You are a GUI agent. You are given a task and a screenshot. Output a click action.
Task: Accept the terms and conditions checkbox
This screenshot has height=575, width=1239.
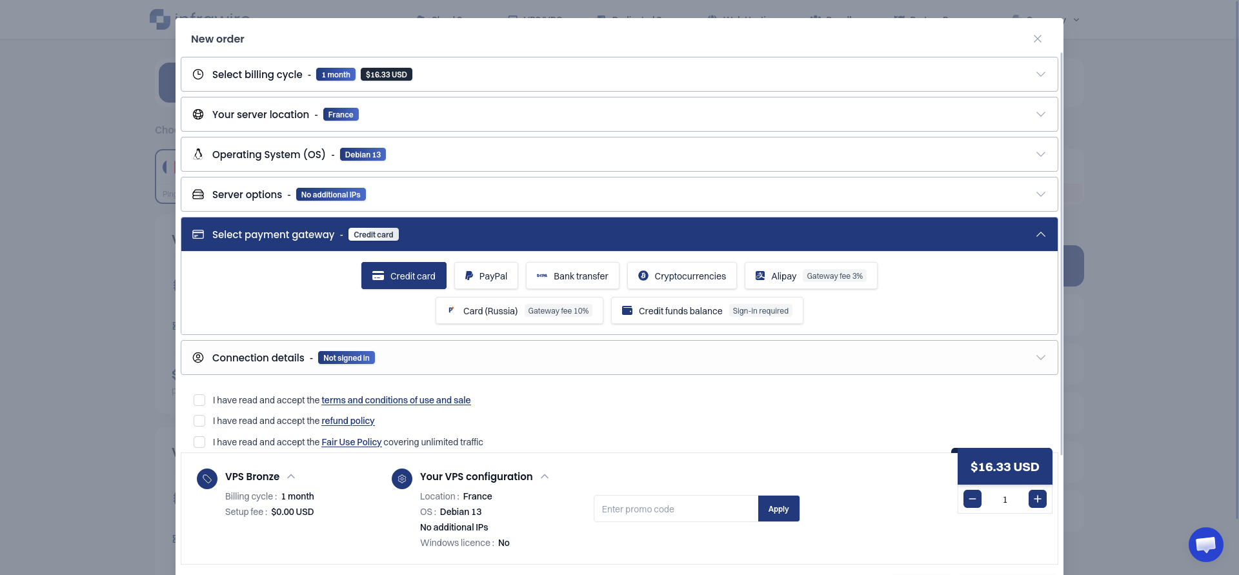(199, 400)
